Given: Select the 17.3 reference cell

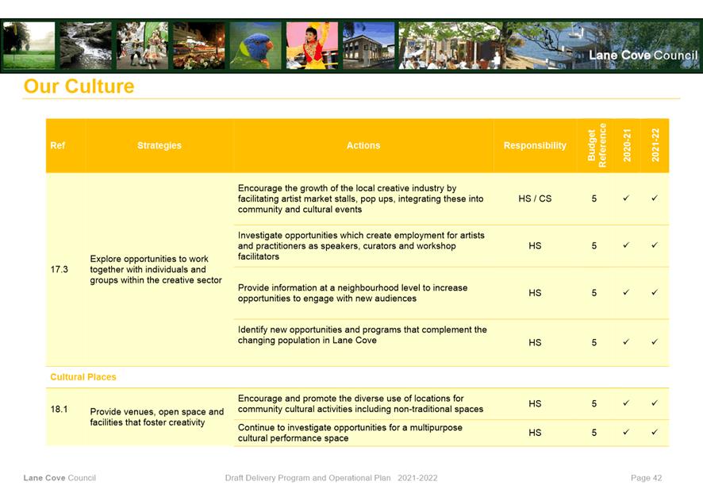Looking at the screenshot, I should coord(60,269).
